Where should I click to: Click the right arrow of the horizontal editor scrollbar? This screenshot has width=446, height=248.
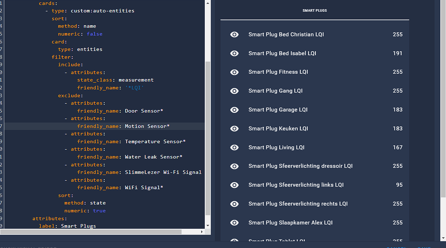click(201, 232)
